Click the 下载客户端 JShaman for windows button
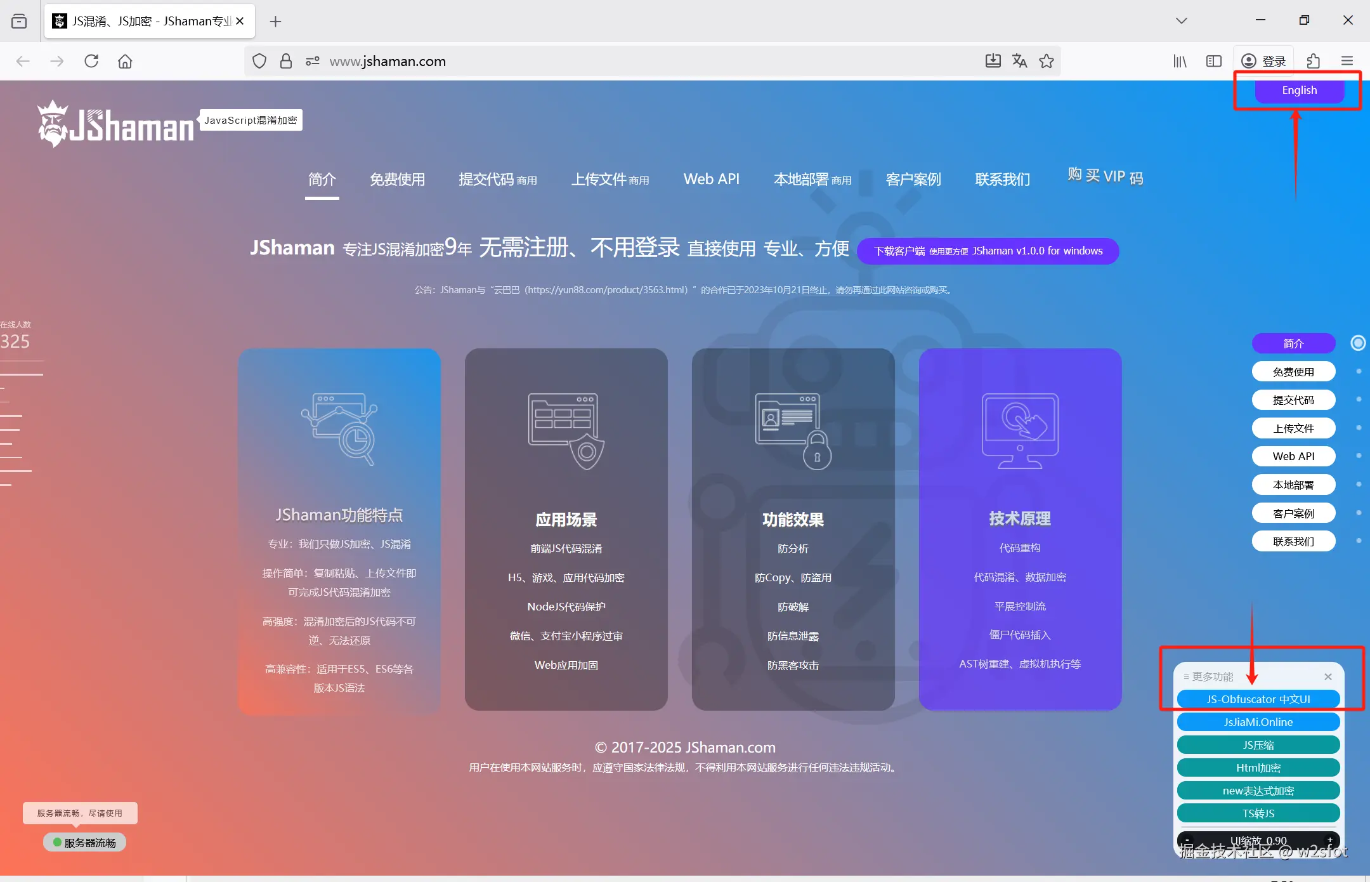 (988, 251)
